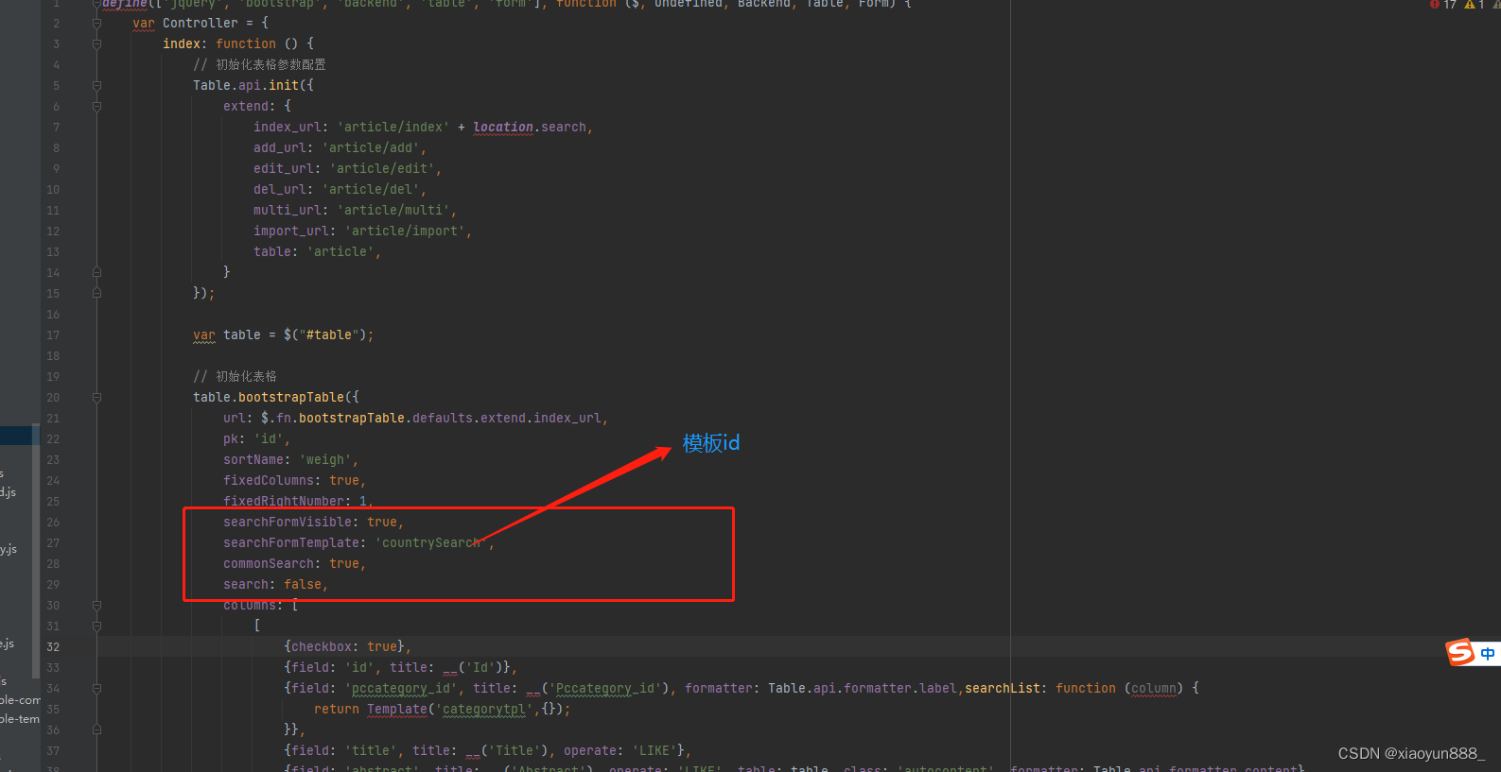
Task: Click the 'index_url' property name on line 7
Action: pos(287,127)
